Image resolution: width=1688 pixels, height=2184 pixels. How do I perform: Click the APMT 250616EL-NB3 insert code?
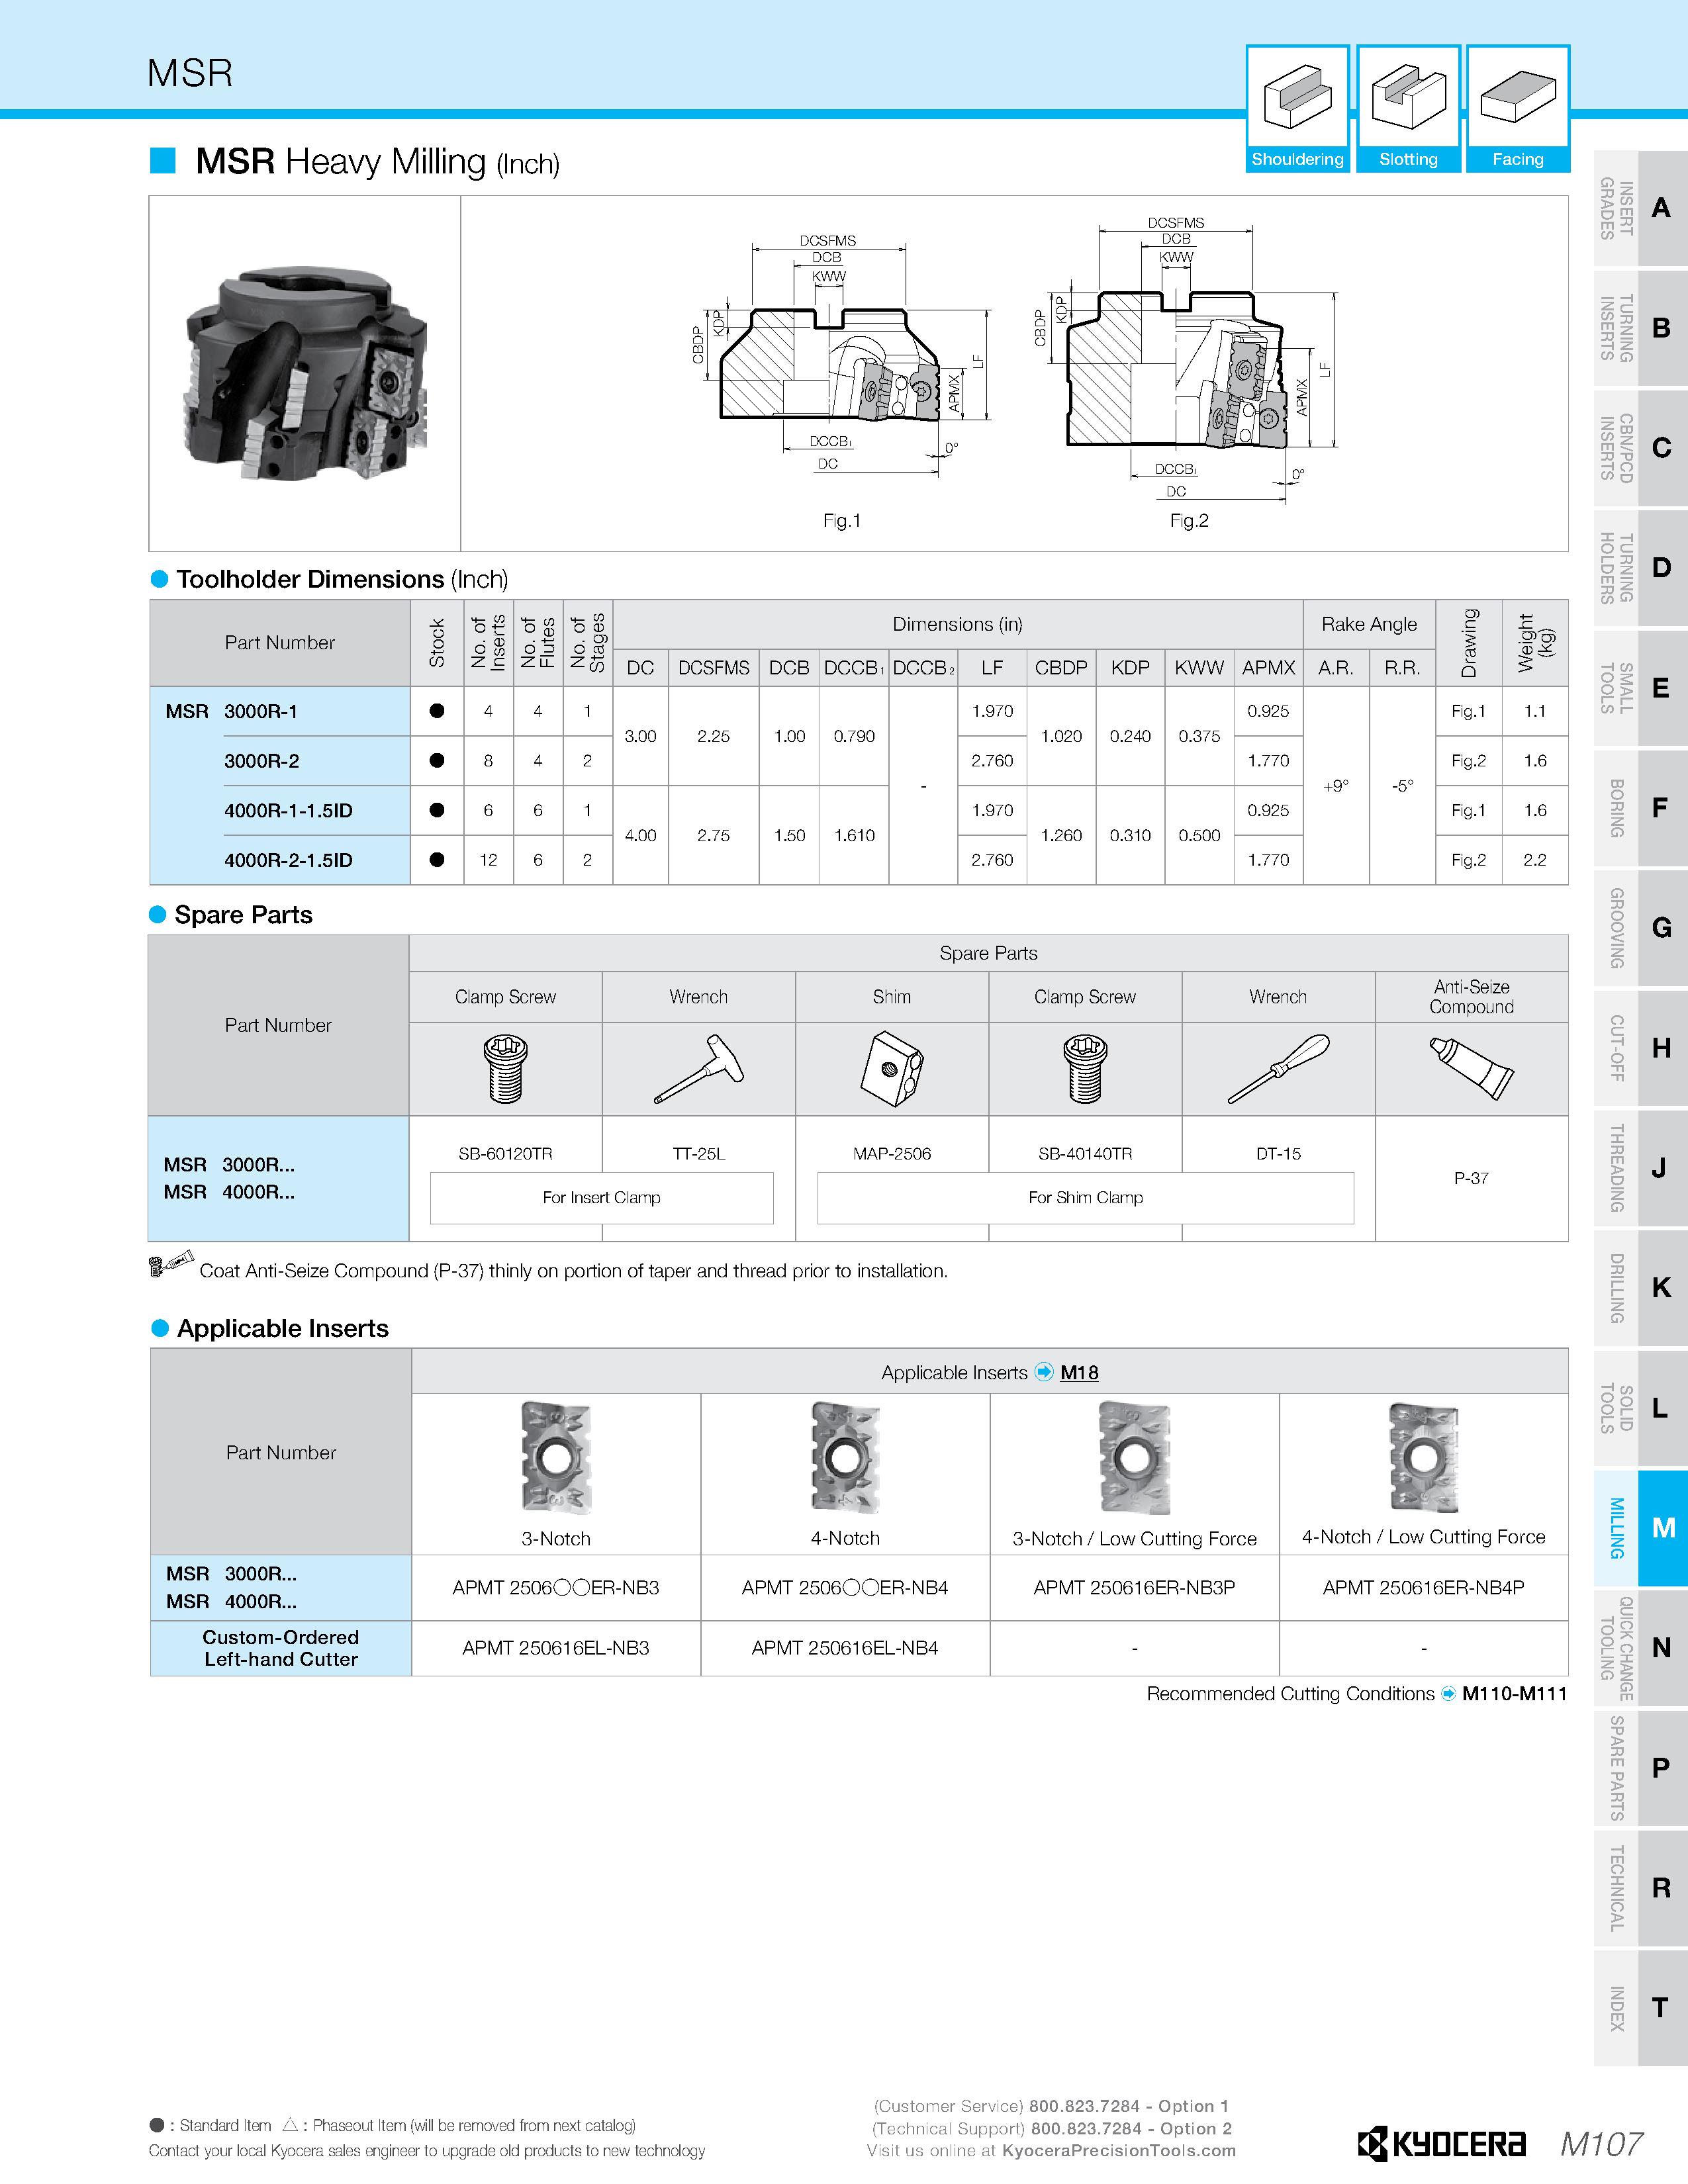[x=556, y=1648]
